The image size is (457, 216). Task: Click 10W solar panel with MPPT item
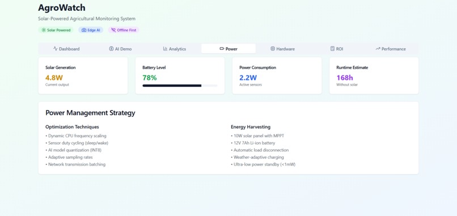[x=257, y=136]
